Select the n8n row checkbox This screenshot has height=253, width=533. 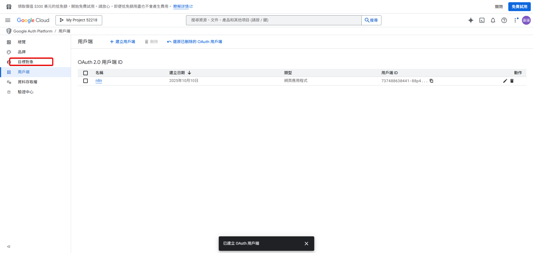pos(86,81)
